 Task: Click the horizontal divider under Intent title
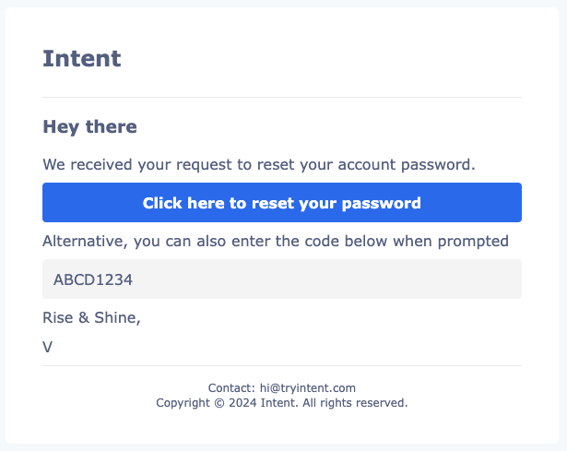282,97
